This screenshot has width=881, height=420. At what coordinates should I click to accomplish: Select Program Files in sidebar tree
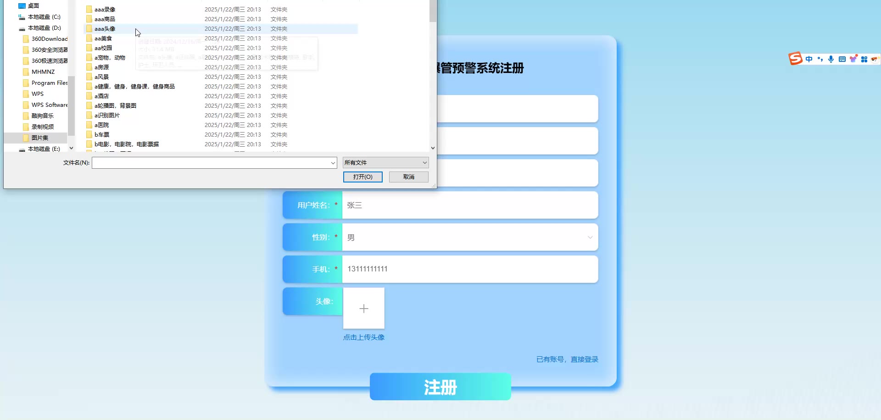pos(45,83)
